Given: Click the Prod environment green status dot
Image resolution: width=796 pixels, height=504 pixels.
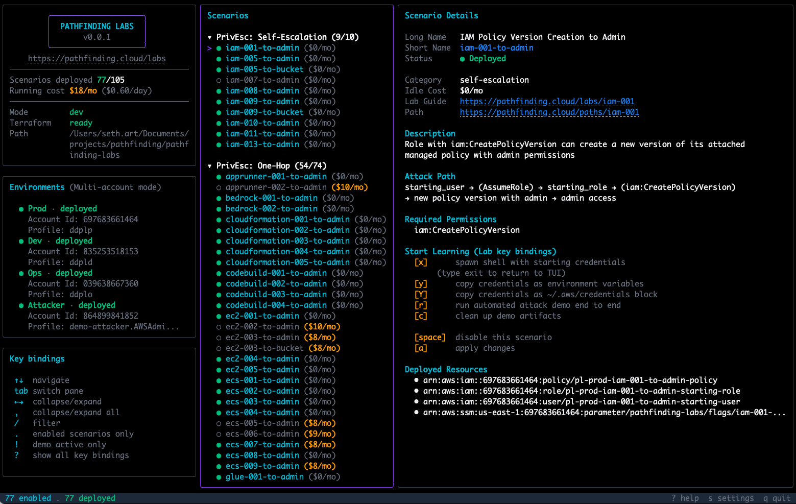Looking at the screenshot, I should pos(21,209).
